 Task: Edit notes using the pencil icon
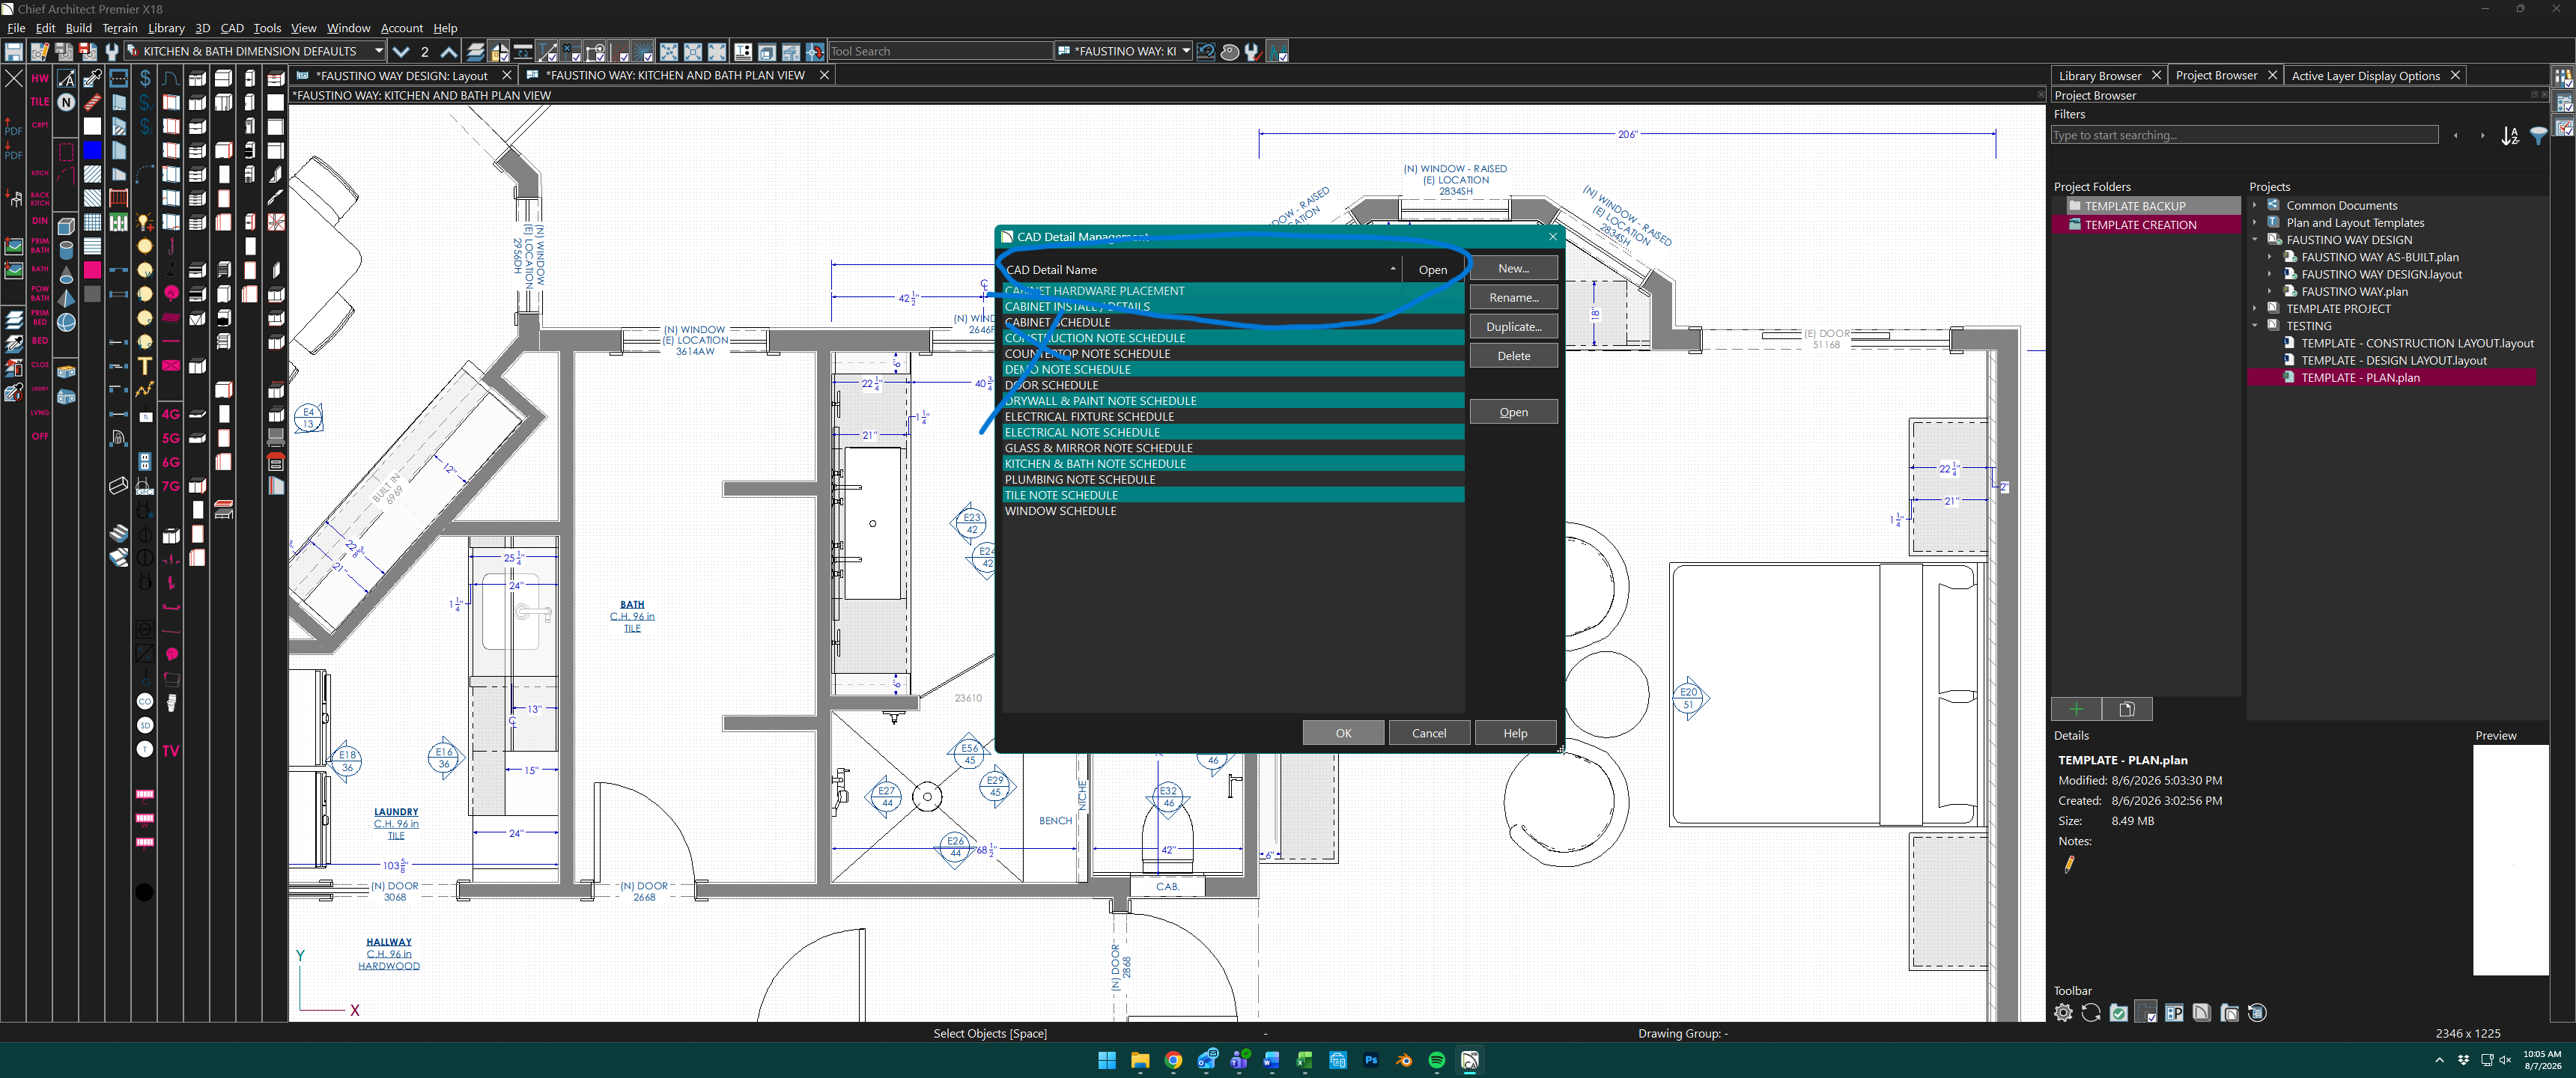[2068, 865]
